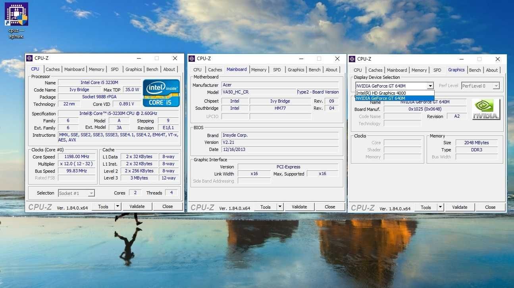Click GPU memory type DDR3
Viewport: 514px width, 288px height.
pyautogui.click(x=477, y=150)
